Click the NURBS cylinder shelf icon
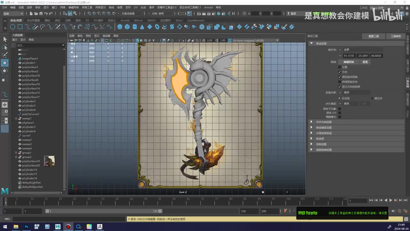This screenshot has height=231, width=410. click(x=135, y=27)
